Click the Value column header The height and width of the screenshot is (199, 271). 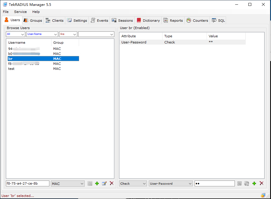tap(226, 36)
